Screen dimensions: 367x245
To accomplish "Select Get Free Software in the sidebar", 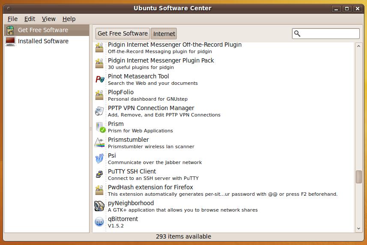I will [x=43, y=30].
